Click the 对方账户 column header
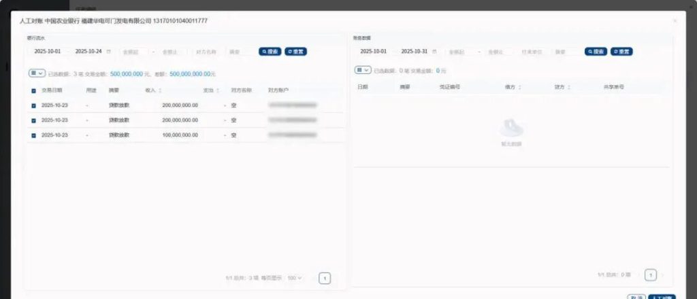The width and height of the screenshot is (697, 299). coord(278,90)
